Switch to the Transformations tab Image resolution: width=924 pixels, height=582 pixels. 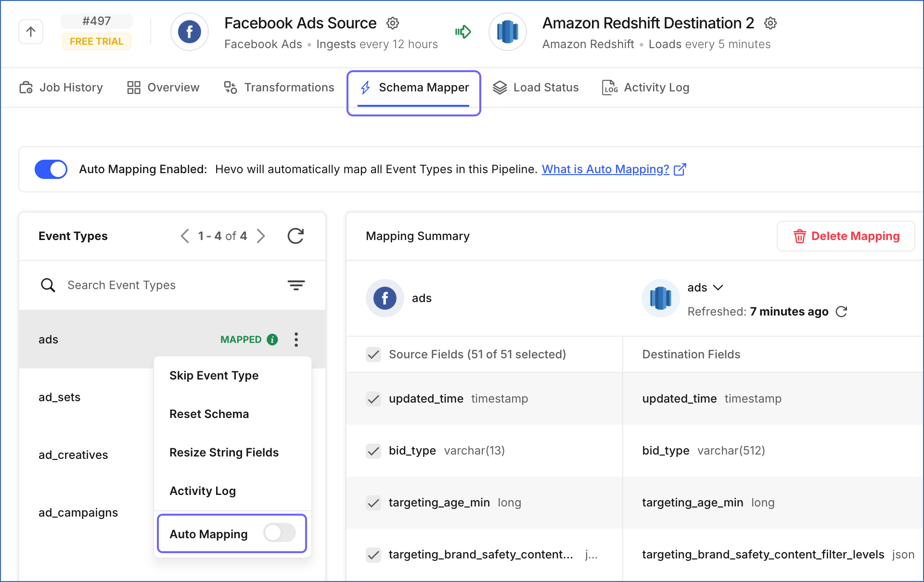tap(279, 88)
